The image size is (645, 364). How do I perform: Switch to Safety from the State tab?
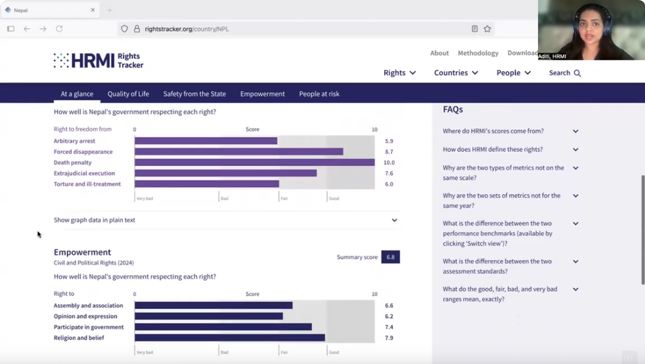(x=194, y=94)
